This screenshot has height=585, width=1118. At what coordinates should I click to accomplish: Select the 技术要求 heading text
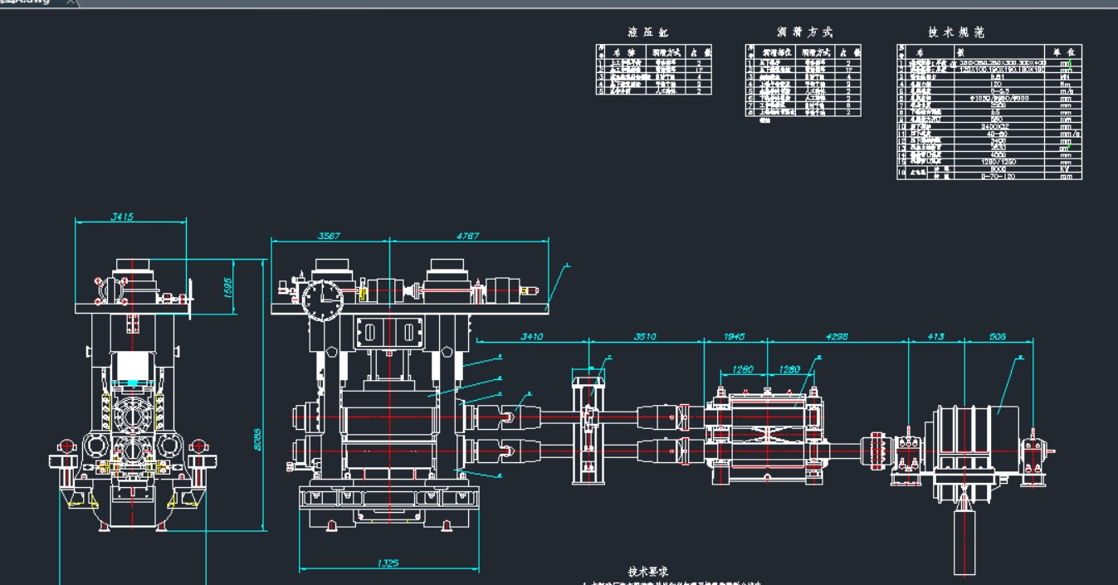[649, 572]
